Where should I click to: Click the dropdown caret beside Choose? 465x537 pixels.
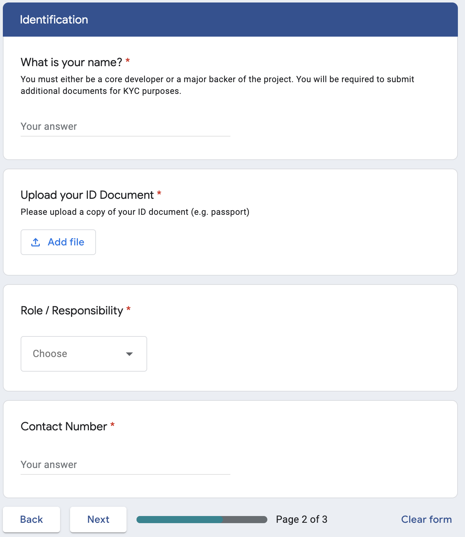click(129, 354)
